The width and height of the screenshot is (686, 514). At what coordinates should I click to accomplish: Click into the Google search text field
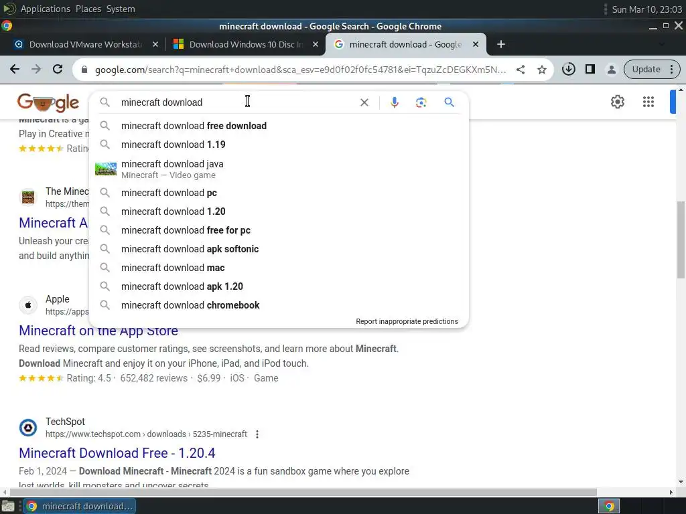[x=236, y=102]
